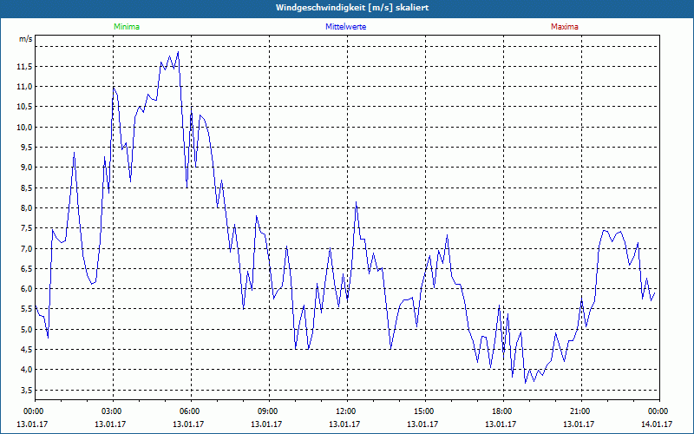
Task: Click the 8,0 y-axis value
Action: [26, 208]
